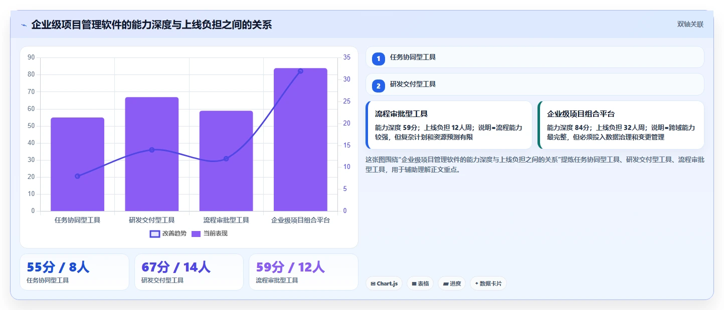724x310 pixels.
Task: Select the 67分 / 14人 stat card
Action: [x=189, y=272]
